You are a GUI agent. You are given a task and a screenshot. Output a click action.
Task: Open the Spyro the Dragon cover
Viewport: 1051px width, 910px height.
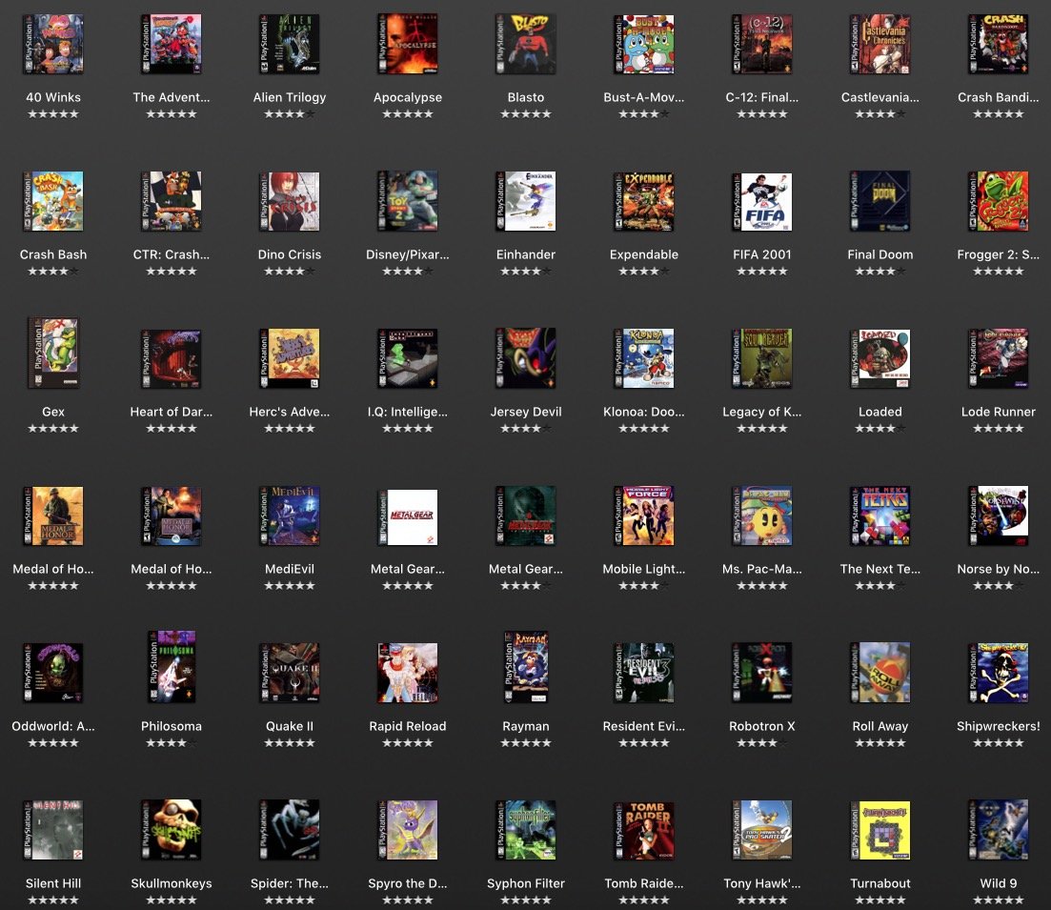[x=407, y=829]
